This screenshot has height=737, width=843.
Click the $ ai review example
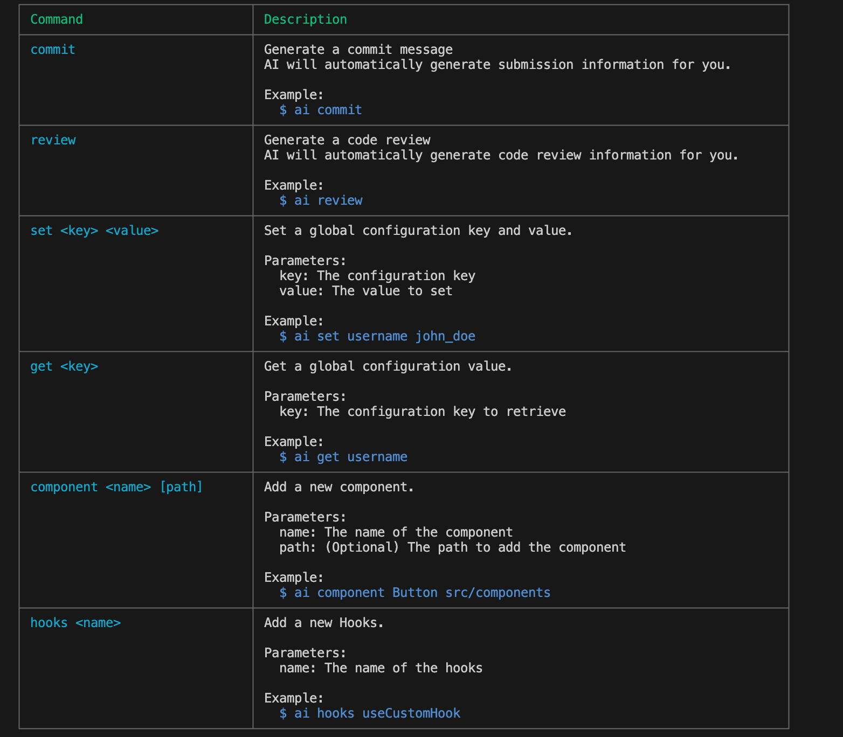click(321, 200)
